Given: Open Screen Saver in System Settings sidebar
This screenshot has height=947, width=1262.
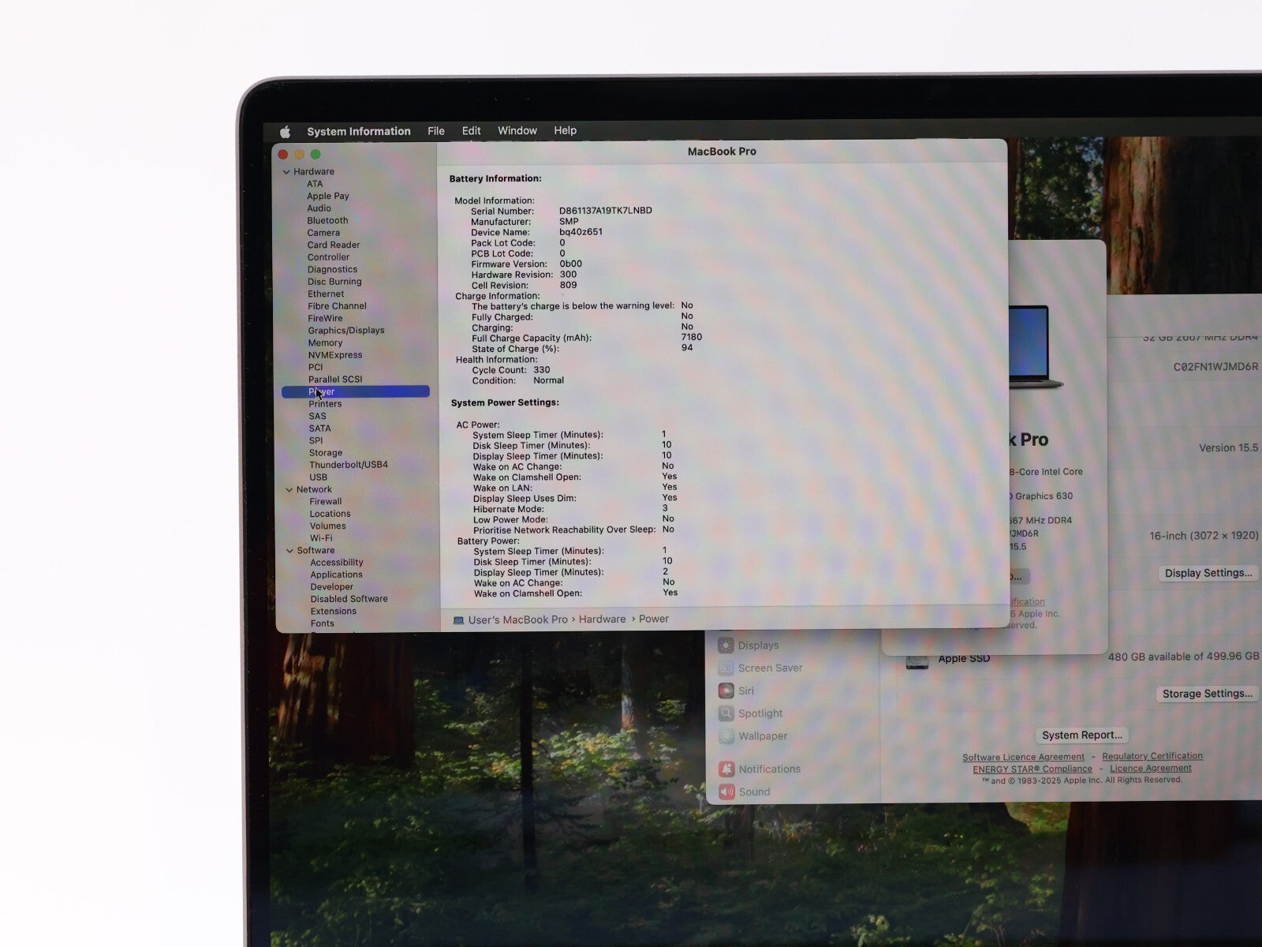Looking at the screenshot, I should (770, 668).
